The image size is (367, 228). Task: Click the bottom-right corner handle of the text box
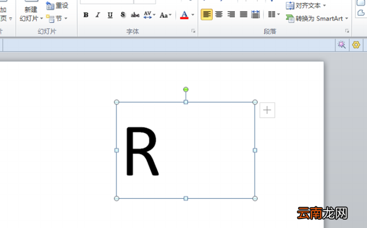(255, 199)
